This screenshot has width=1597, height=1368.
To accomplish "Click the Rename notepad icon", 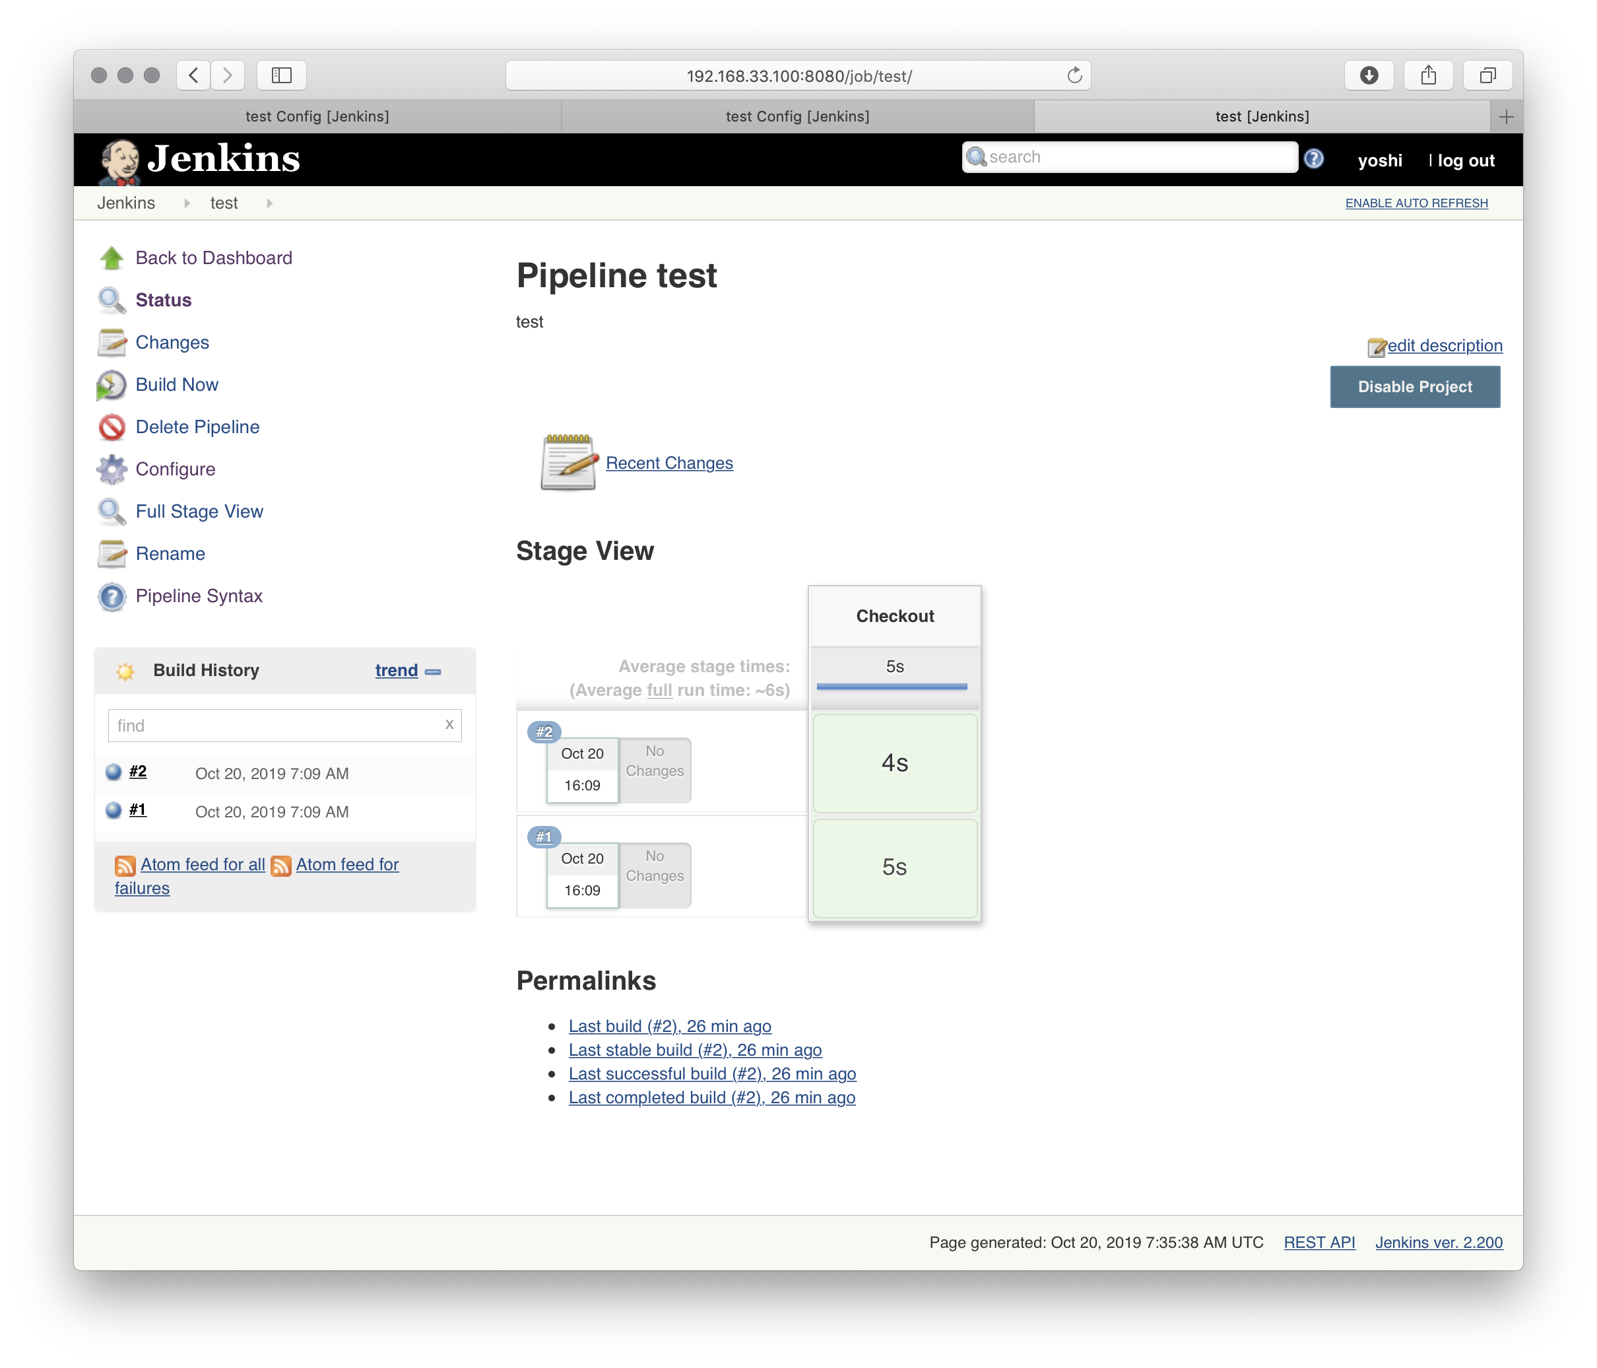I will pyautogui.click(x=112, y=554).
